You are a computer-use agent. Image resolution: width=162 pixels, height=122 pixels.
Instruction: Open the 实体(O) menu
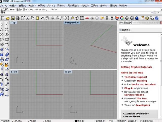coord(51,6)
